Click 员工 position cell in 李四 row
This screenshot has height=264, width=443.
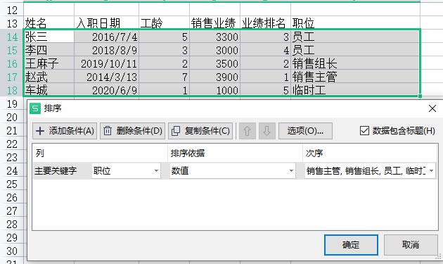coord(355,50)
